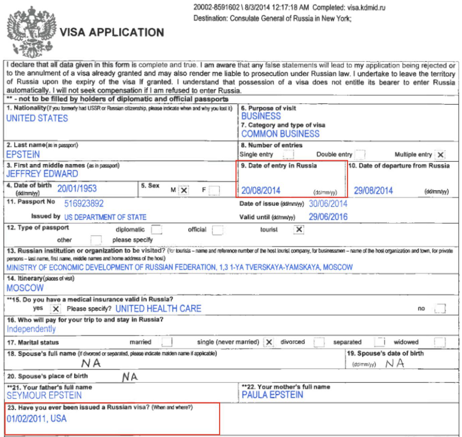Click the Itinerary field showing MOSCOW
Screen dimensions: 462x437
coord(25,288)
